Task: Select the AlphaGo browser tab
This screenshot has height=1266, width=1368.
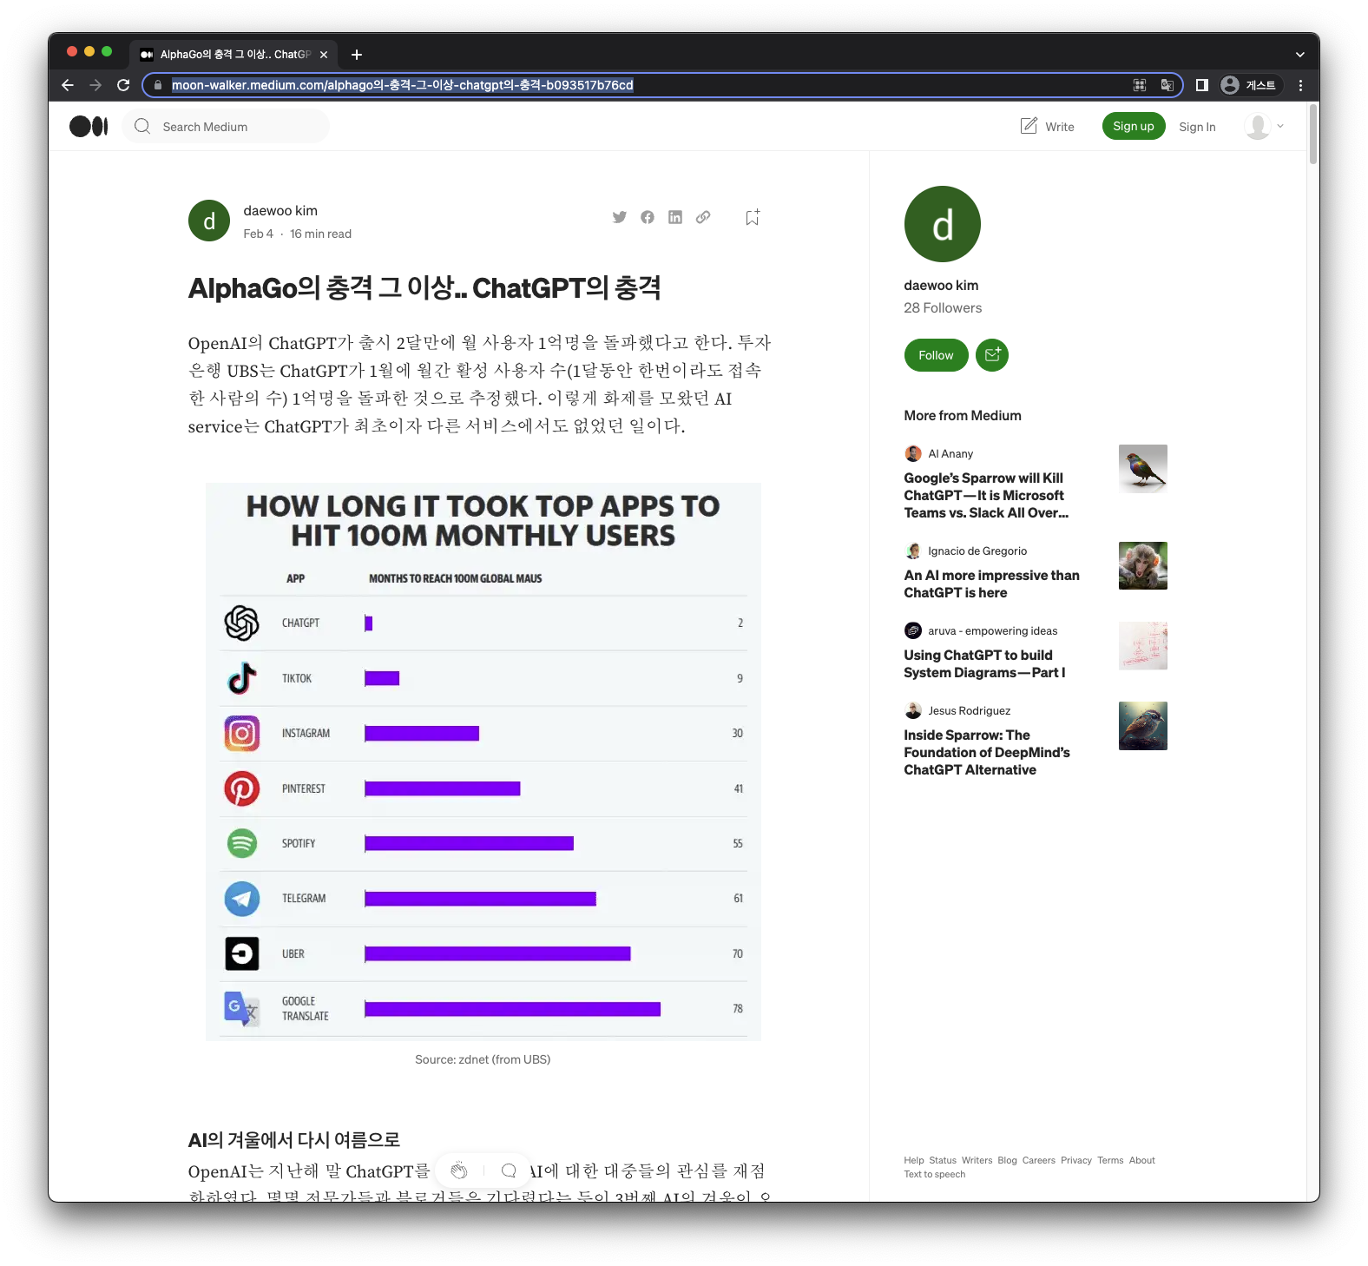Action: click(x=233, y=54)
